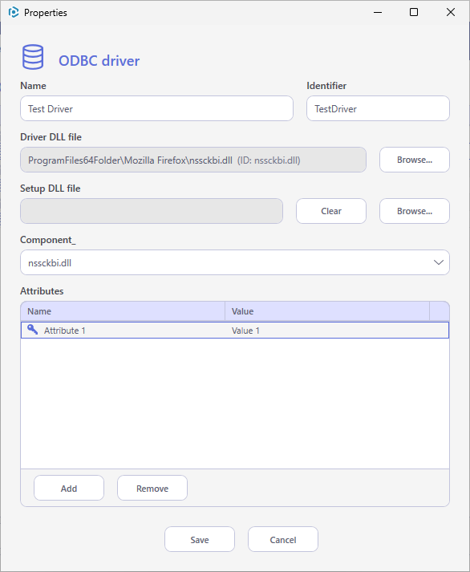Minimize the Properties window
Screen dimensions: 470x572
tap(378, 12)
